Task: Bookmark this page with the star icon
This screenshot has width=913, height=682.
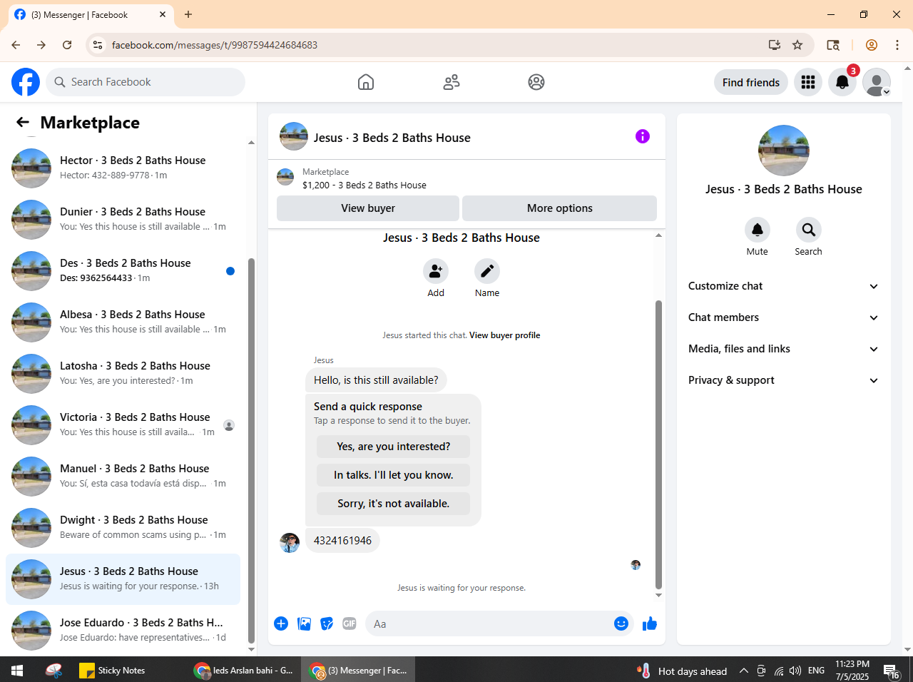Action: pos(797,45)
